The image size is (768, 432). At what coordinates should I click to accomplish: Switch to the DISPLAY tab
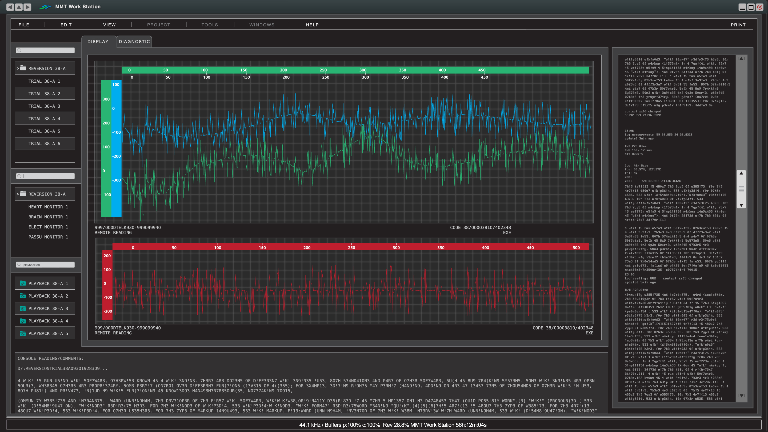(99, 42)
